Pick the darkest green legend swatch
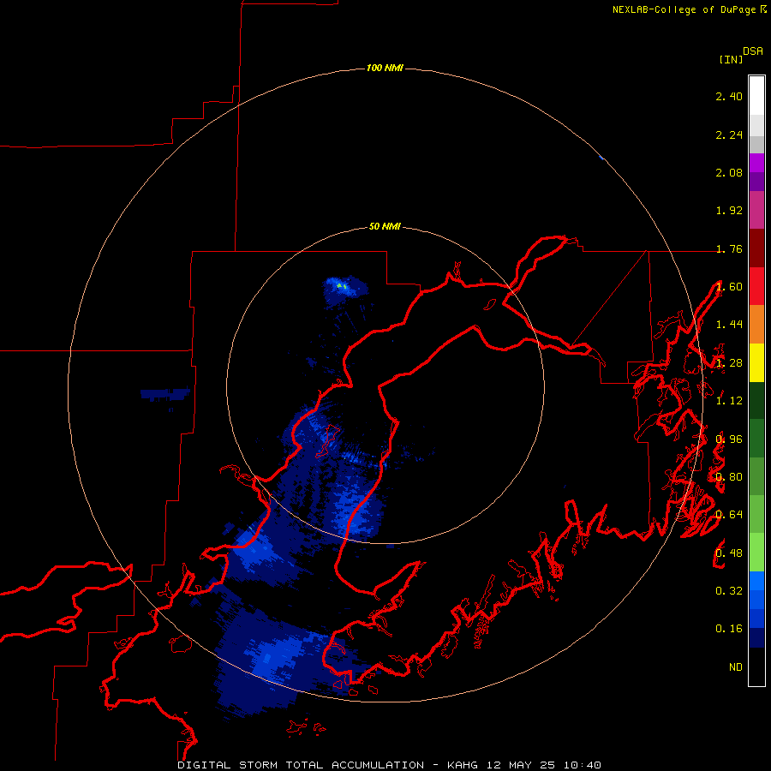The width and height of the screenshot is (771, 771). (756, 400)
